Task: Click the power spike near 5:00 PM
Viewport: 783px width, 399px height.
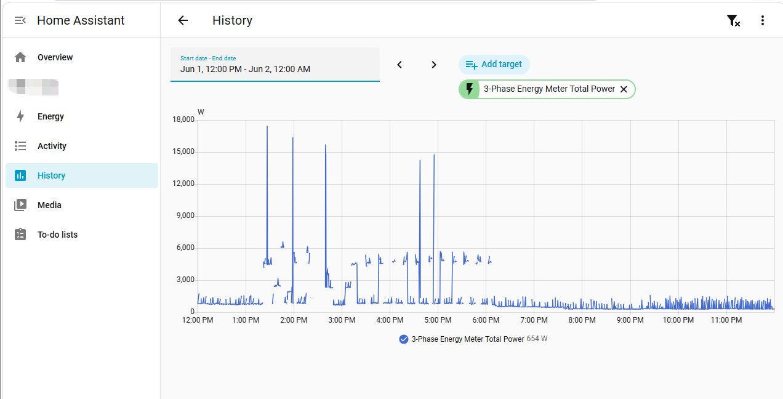Action: (x=434, y=228)
